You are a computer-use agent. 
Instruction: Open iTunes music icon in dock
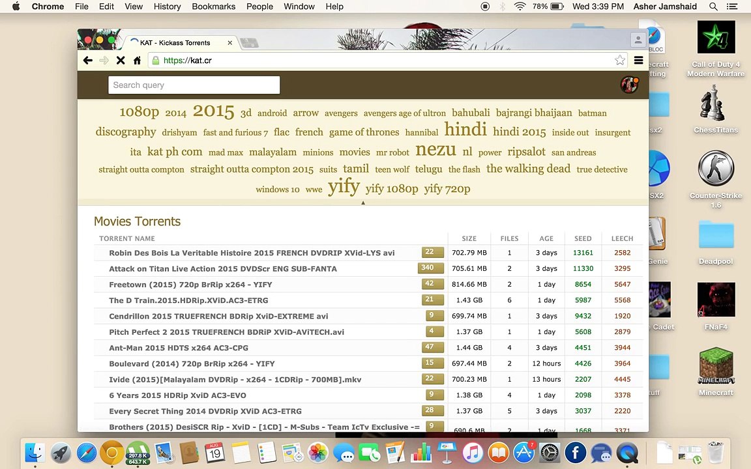[473, 452]
